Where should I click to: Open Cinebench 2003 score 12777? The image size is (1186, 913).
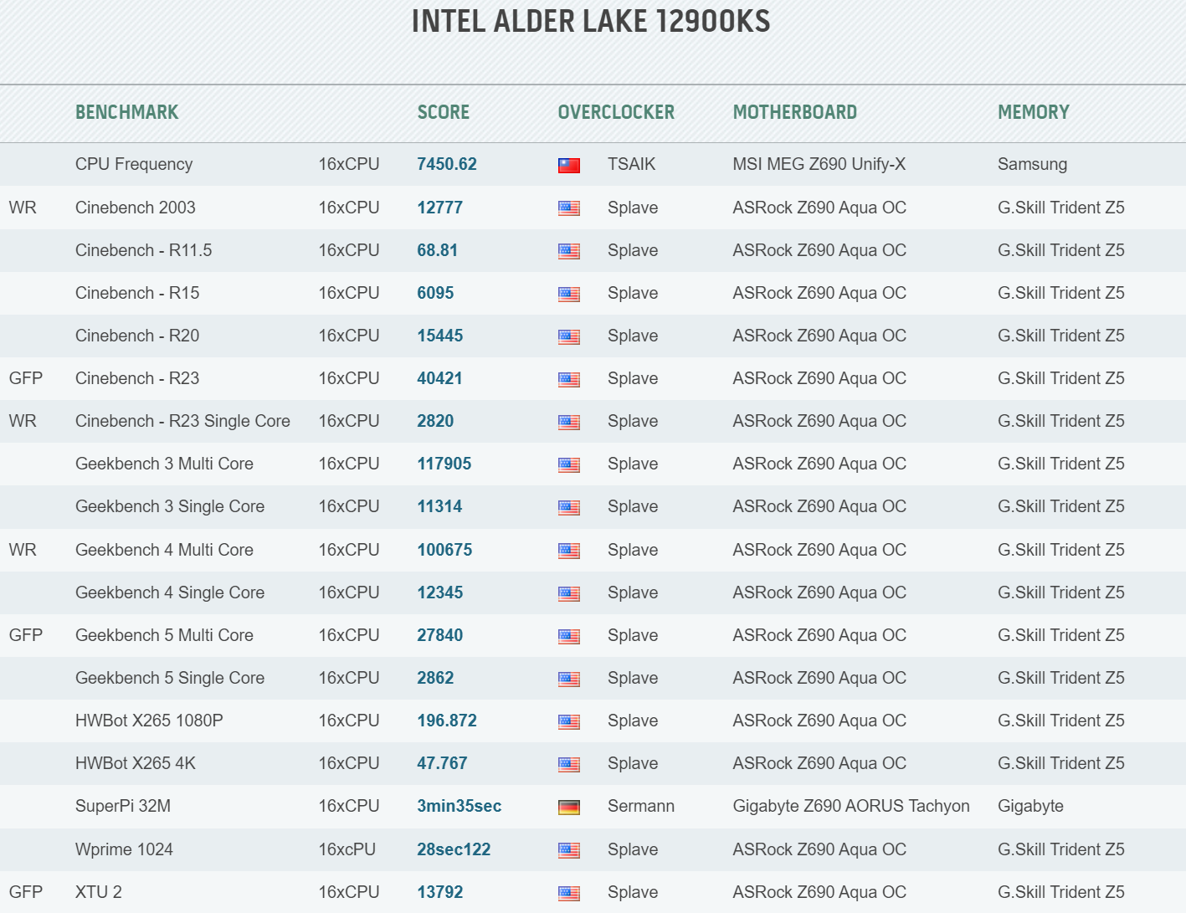[440, 208]
